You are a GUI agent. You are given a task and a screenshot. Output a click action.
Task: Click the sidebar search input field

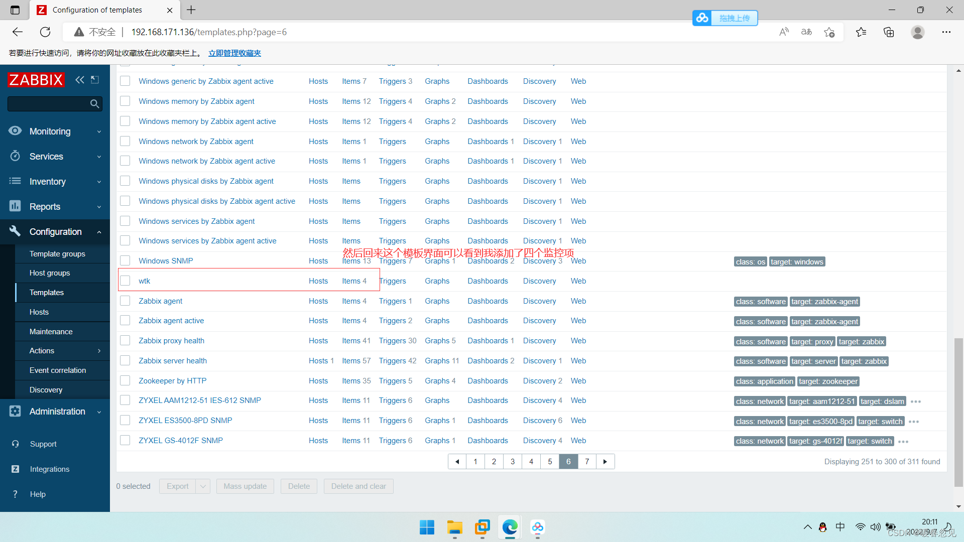pyautogui.click(x=48, y=104)
